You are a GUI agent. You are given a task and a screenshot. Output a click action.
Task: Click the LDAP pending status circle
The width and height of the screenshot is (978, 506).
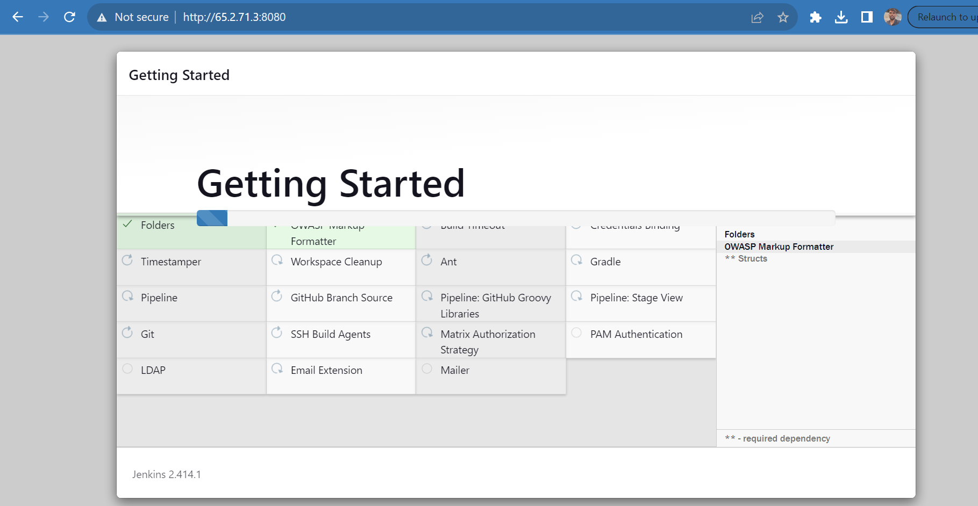(127, 368)
